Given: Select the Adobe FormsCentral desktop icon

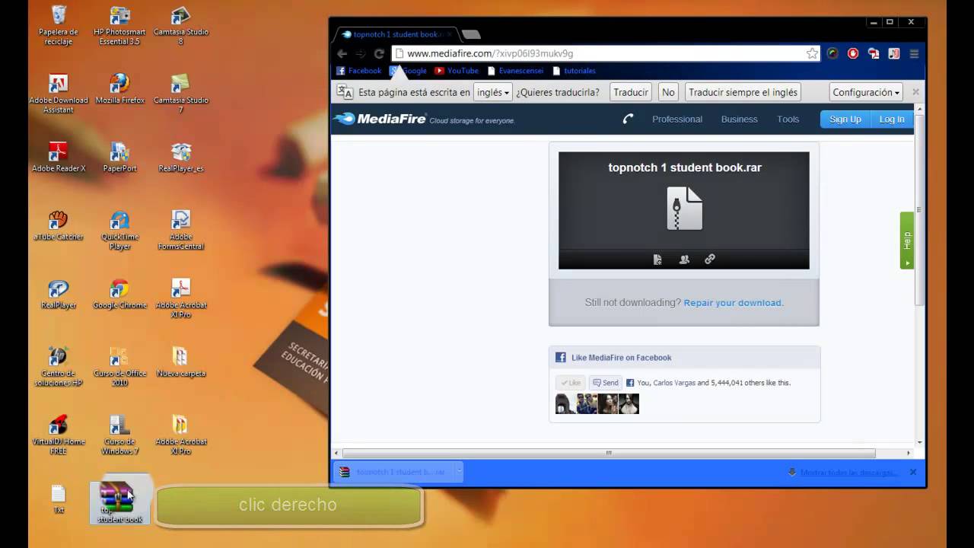Looking at the screenshot, I should tap(180, 230).
